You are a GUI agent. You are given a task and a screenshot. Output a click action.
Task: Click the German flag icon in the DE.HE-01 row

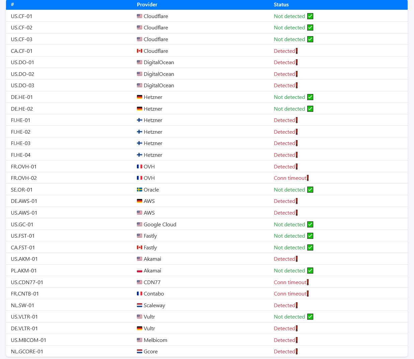[140, 97]
